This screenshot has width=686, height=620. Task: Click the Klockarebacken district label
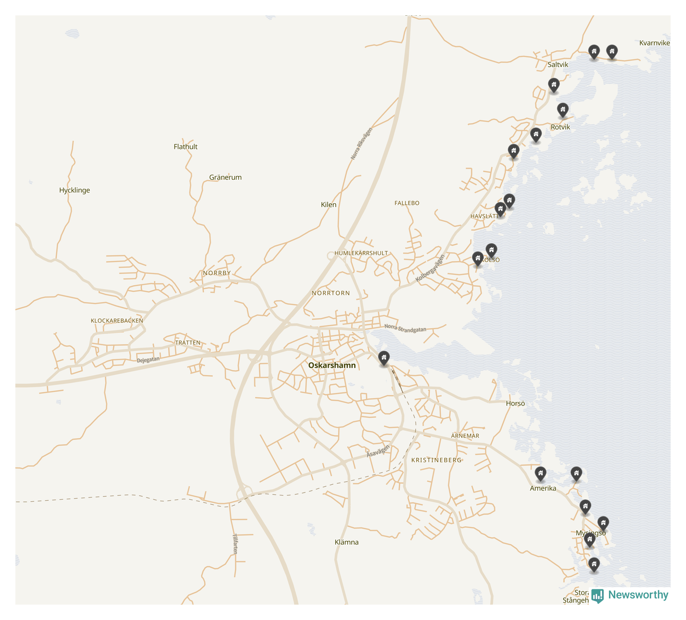point(117,321)
